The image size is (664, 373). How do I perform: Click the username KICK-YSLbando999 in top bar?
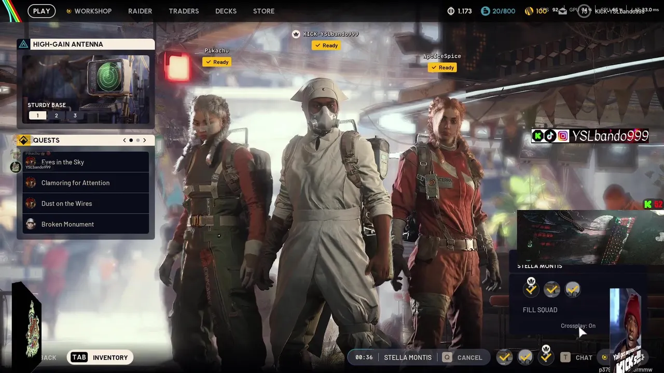(619, 11)
